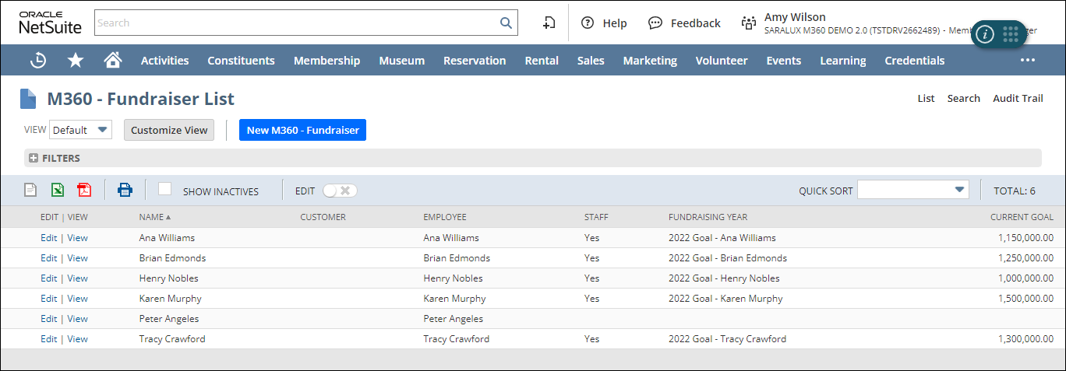This screenshot has height=371, width=1066.
Task: Open the Volunteer menu
Action: 721,61
